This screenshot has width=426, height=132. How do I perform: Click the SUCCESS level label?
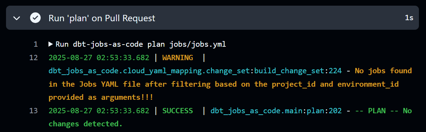[x=178, y=111]
